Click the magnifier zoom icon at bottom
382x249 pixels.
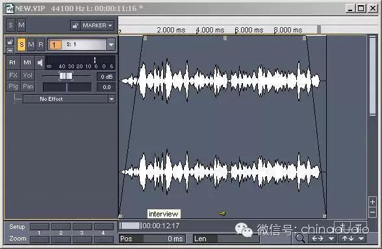[x=300, y=238]
